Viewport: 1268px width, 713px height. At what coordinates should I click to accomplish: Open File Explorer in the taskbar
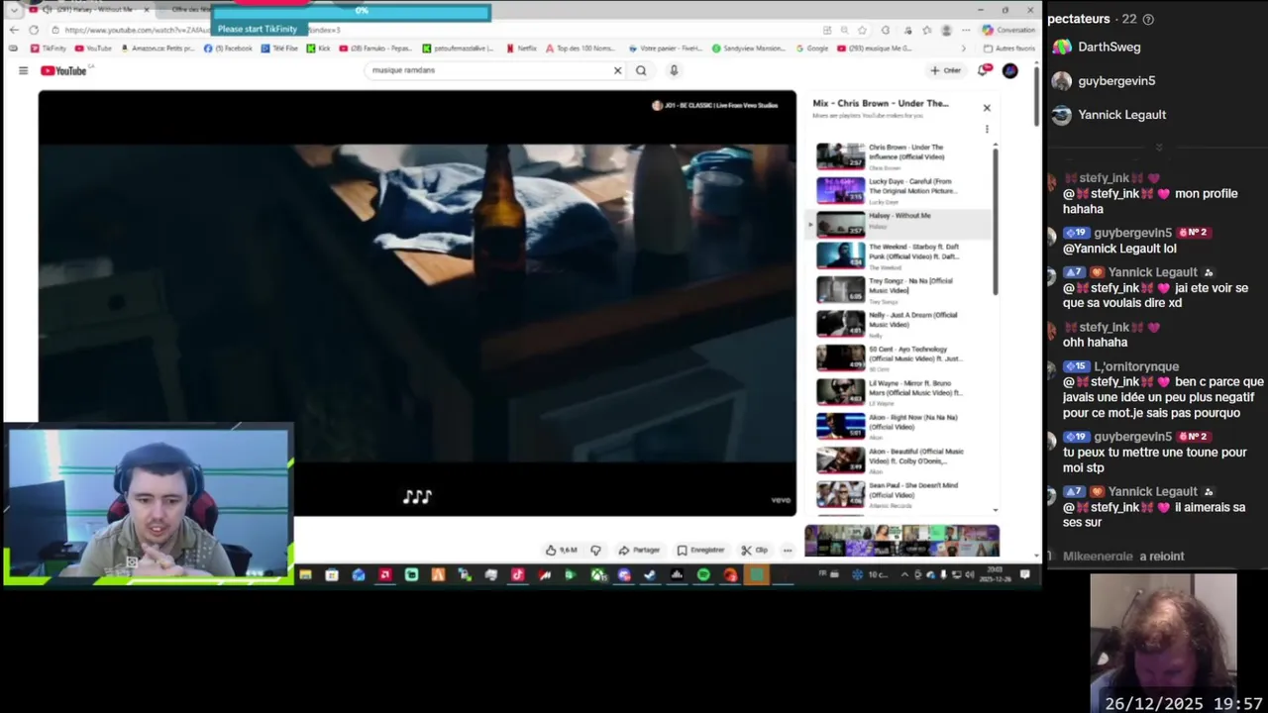point(305,575)
